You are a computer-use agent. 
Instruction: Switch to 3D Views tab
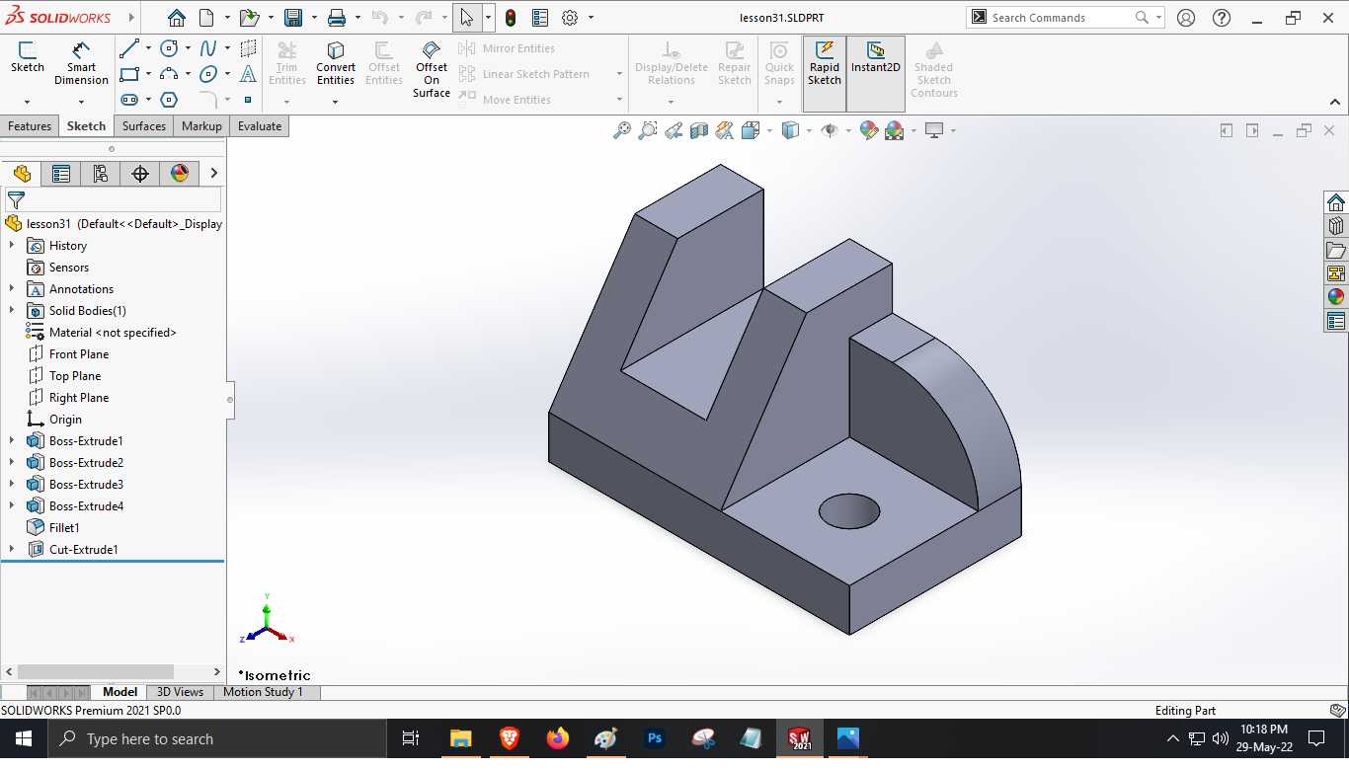(x=180, y=692)
